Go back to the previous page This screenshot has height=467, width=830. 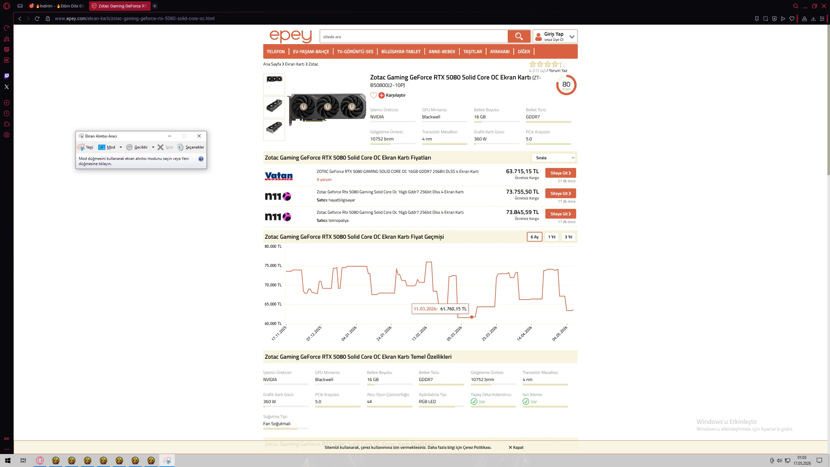pos(20,18)
